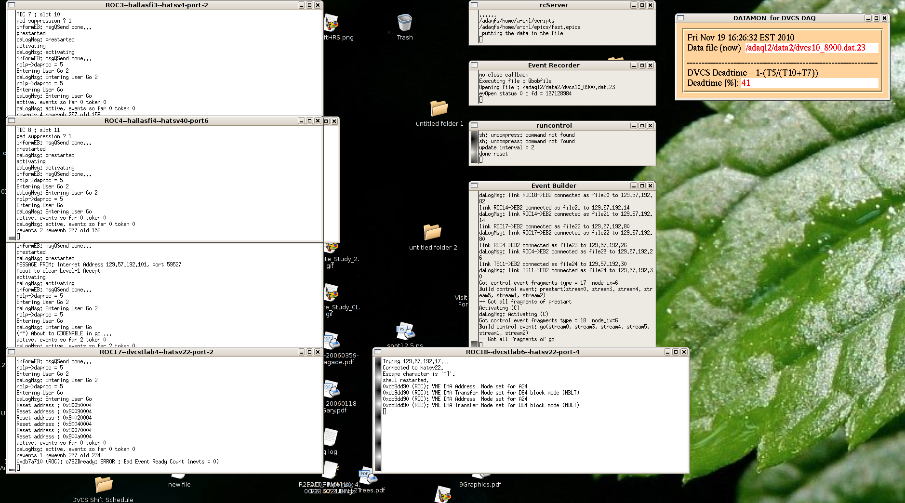
Task: Click 'TDC 7 : slot 10' line in ROC3
Action: (39, 14)
